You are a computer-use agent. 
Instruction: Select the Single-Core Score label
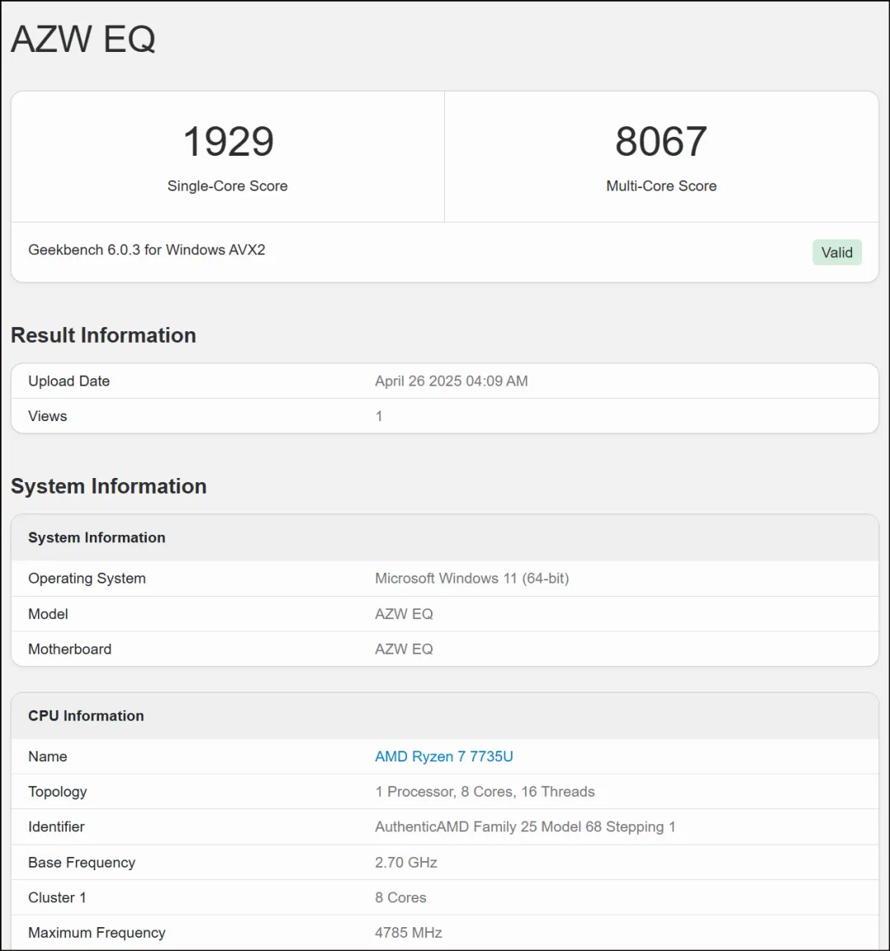click(x=227, y=185)
